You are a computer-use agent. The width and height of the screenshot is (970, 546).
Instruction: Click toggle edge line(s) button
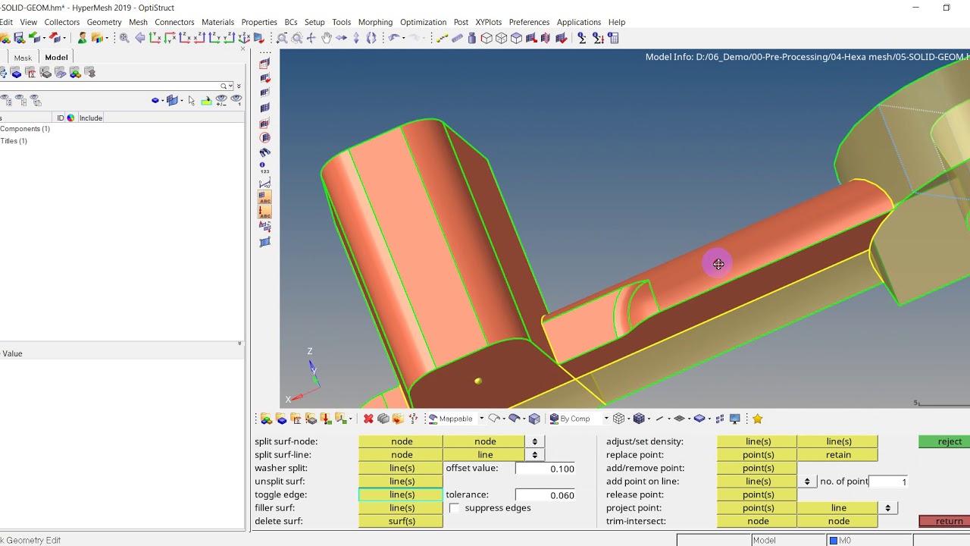[x=402, y=494]
